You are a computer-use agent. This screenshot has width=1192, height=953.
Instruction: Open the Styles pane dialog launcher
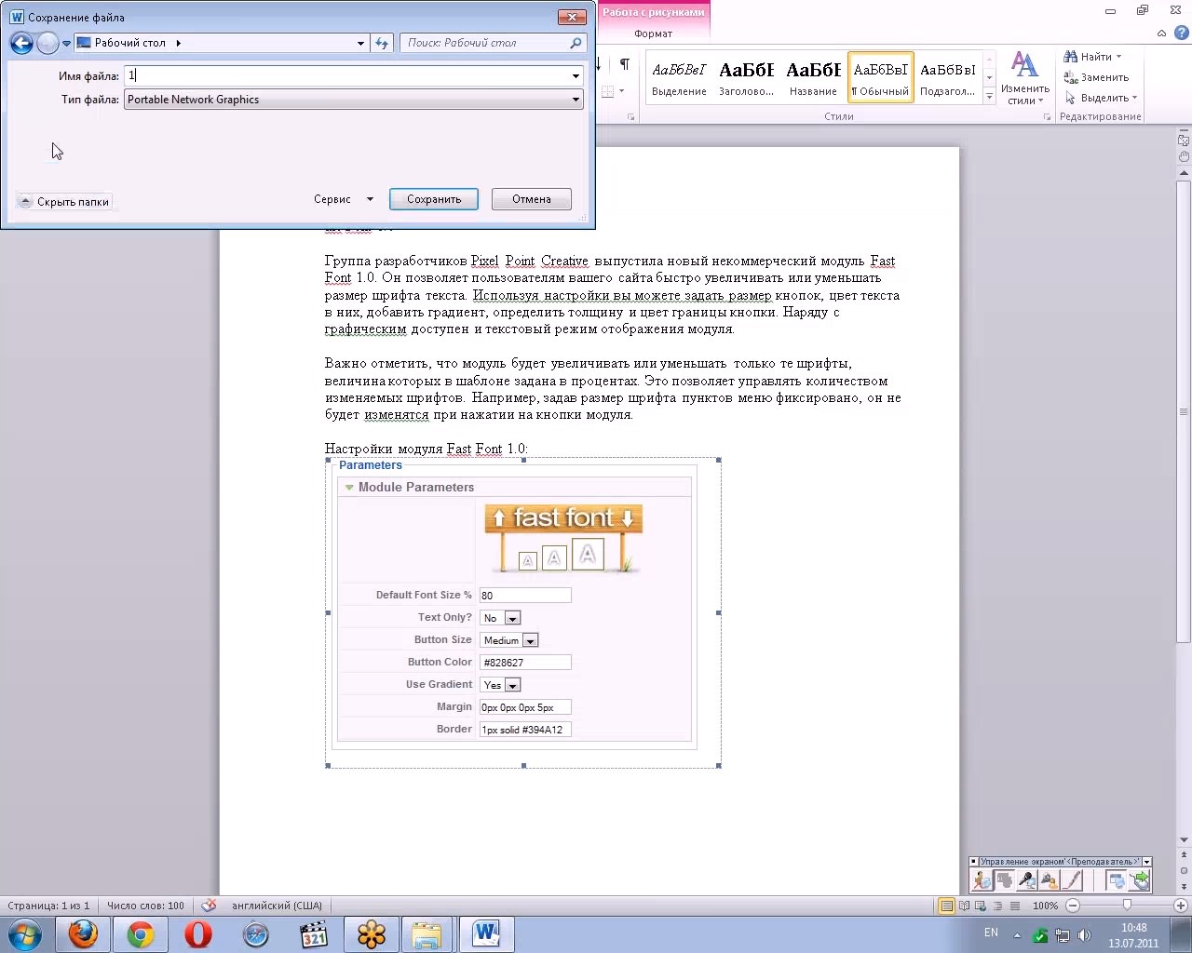[x=1047, y=117]
